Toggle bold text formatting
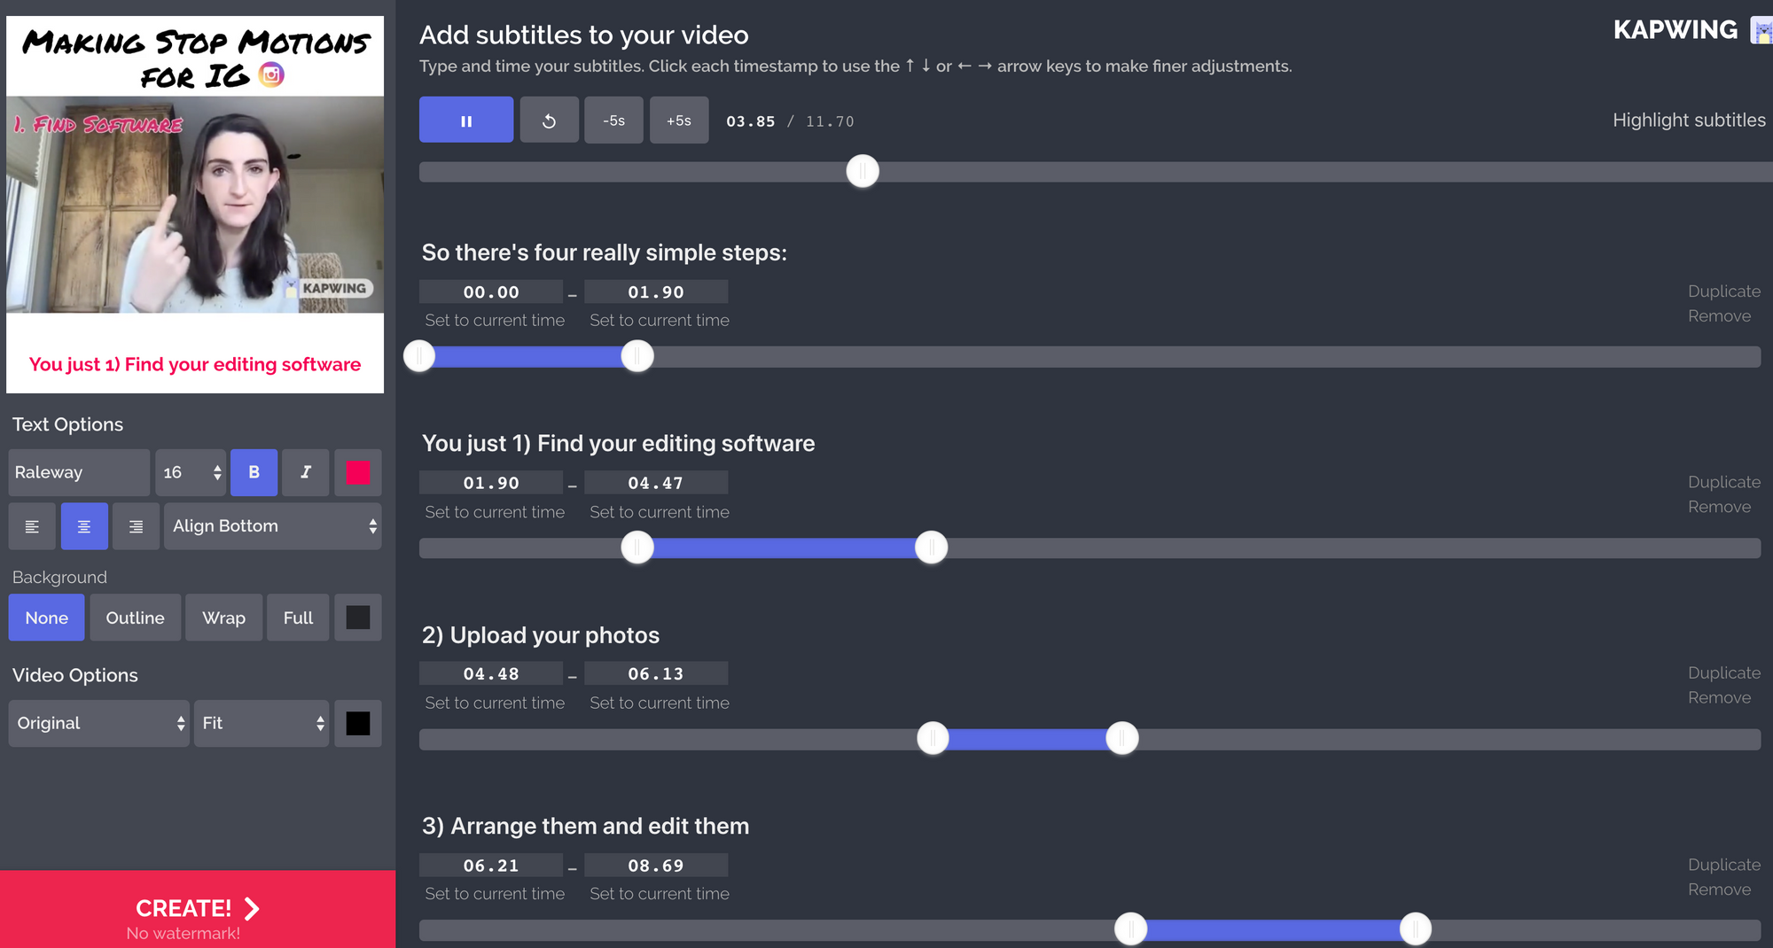The height and width of the screenshot is (948, 1773). [x=254, y=472]
